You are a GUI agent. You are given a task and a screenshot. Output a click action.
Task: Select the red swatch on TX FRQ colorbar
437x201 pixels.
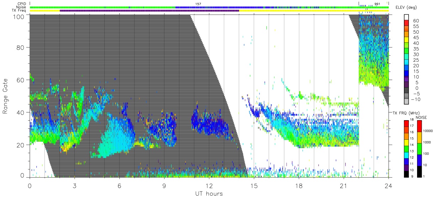point(406,123)
